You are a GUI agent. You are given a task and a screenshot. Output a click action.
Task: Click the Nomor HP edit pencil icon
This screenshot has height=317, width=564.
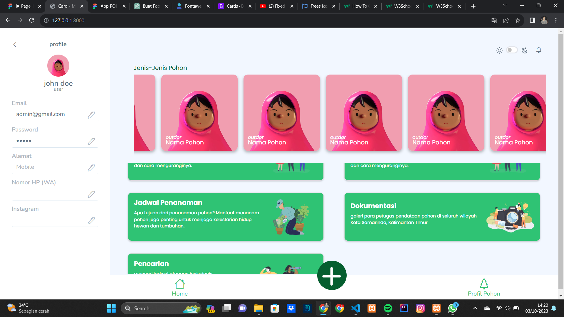[91, 194]
